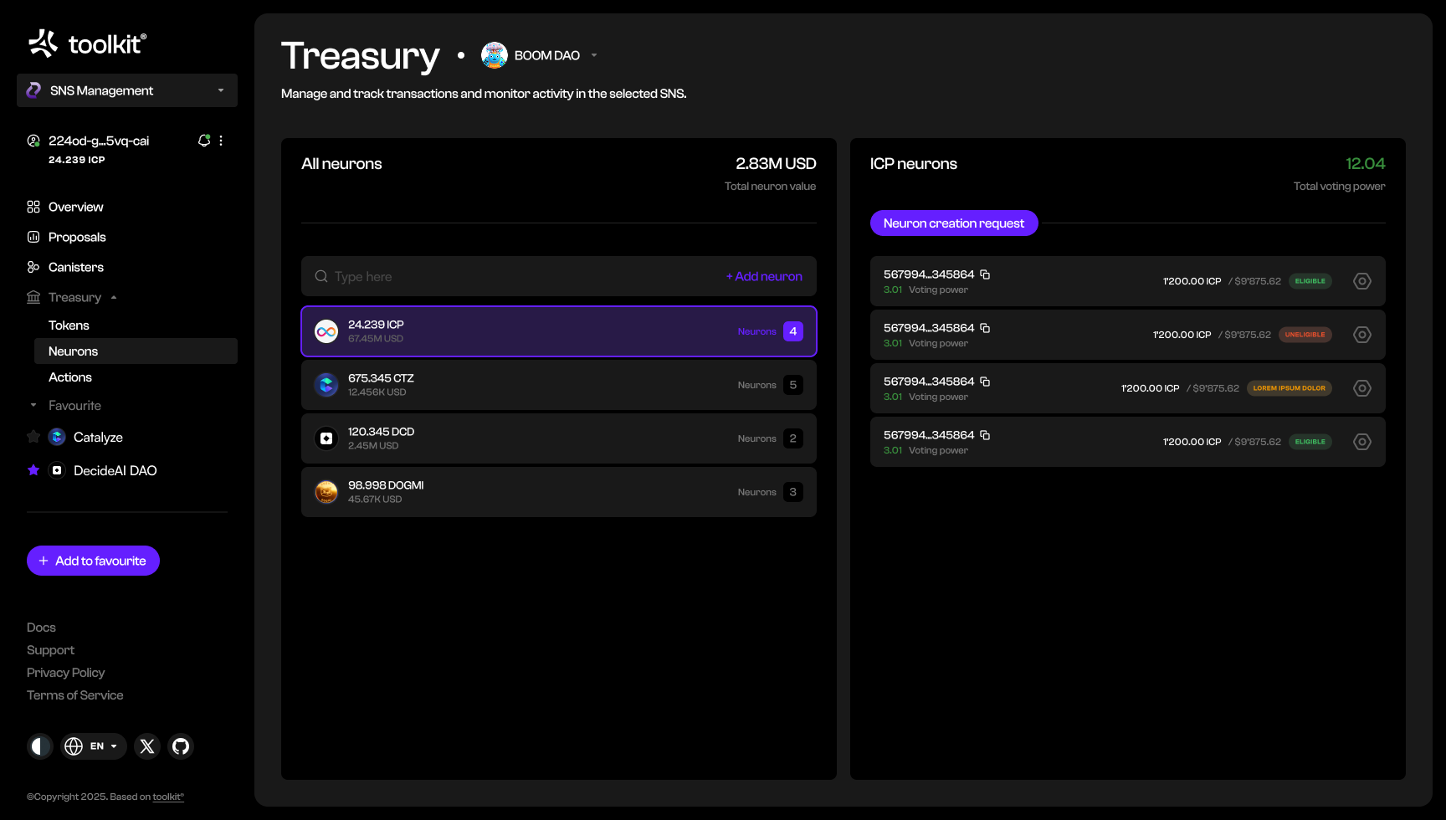Open the Terms of Service link
Screen dimensions: 1446x820
click(x=75, y=695)
